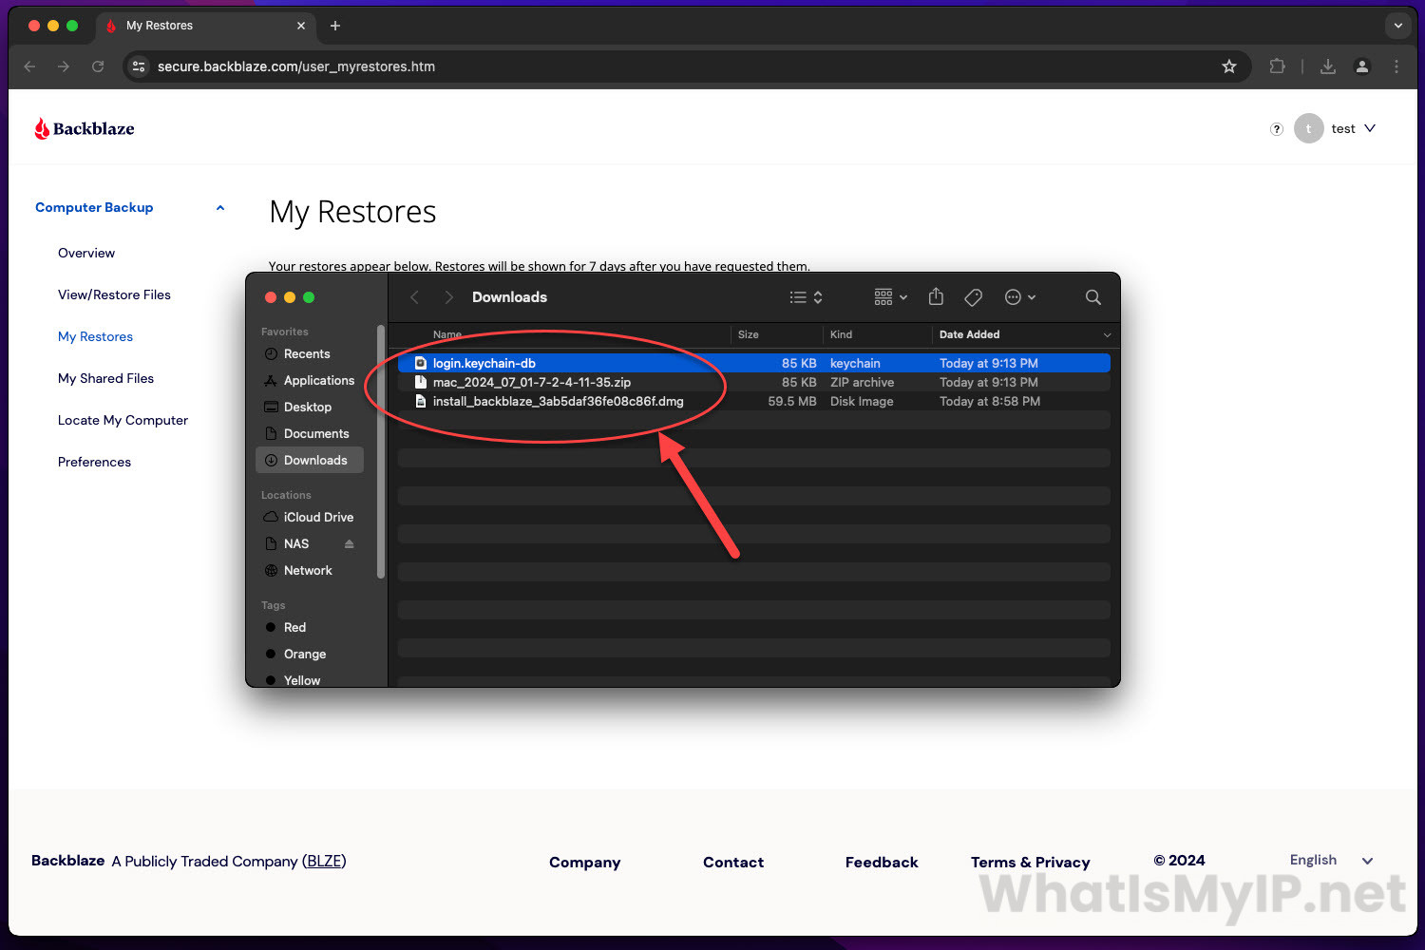Open My Shared Files page
The height and width of the screenshot is (950, 1425).
tap(105, 378)
